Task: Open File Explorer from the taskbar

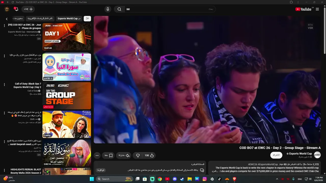Action: pos(189,179)
